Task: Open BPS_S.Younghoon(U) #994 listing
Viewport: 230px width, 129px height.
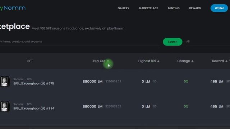Action: coord(34,108)
